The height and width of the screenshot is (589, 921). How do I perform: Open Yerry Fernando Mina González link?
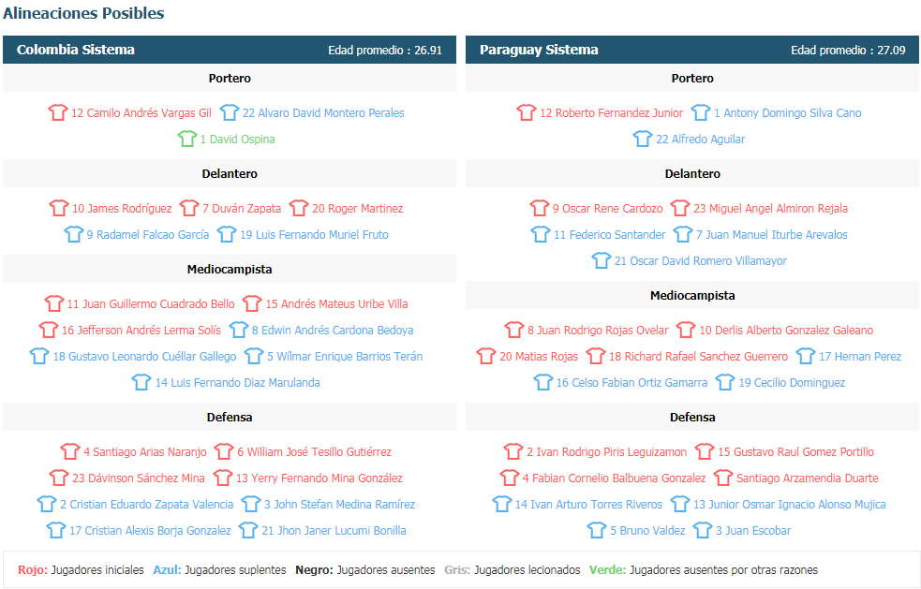[x=319, y=478]
